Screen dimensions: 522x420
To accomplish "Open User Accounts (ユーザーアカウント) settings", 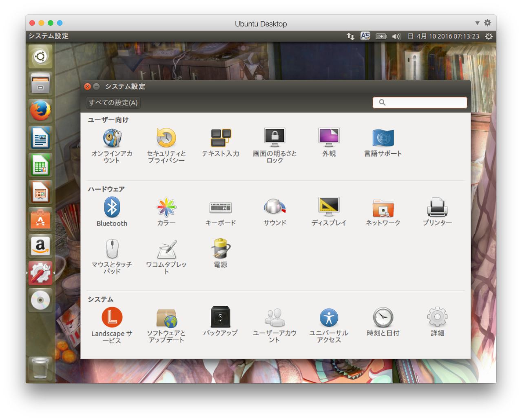I will [275, 325].
